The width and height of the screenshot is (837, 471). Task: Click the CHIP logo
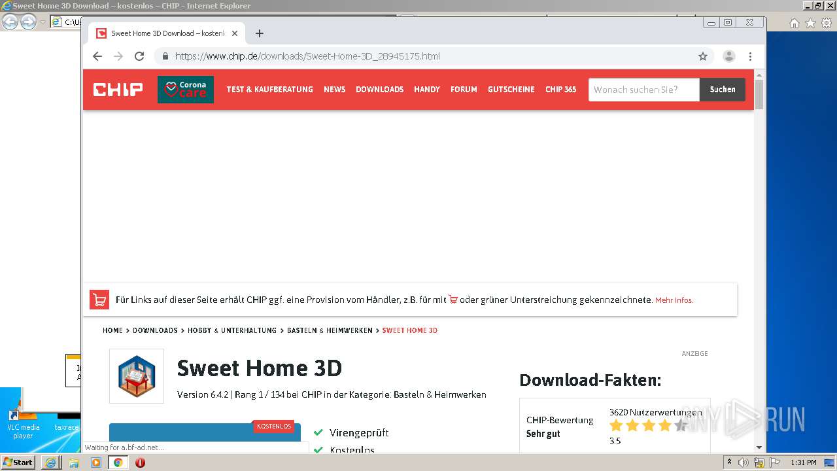[x=118, y=90]
